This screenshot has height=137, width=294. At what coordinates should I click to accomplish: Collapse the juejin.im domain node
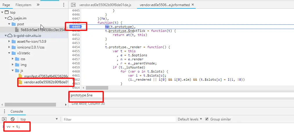[x=6, y=18]
